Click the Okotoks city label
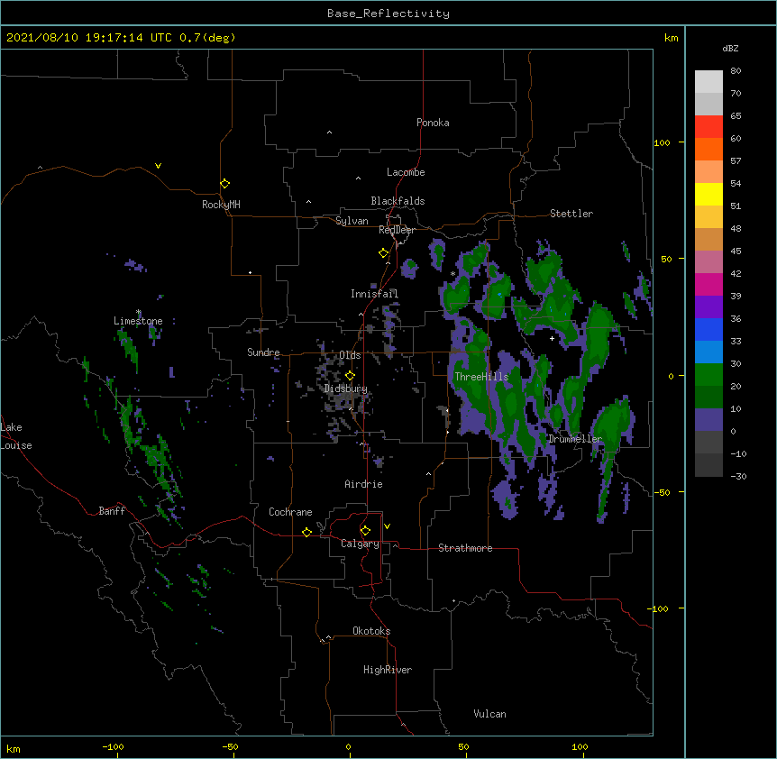The height and width of the screenshot is (759, 777). (371, 631)
